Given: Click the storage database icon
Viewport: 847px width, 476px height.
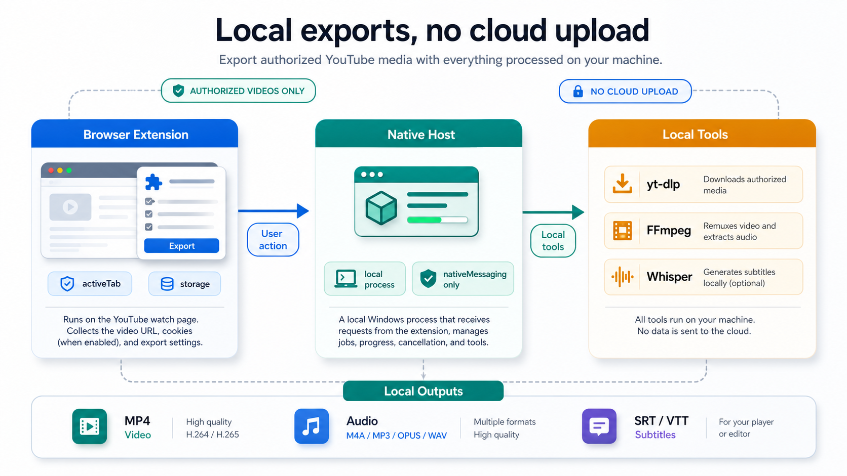Looking at the screenshot, I should point(167,284).
